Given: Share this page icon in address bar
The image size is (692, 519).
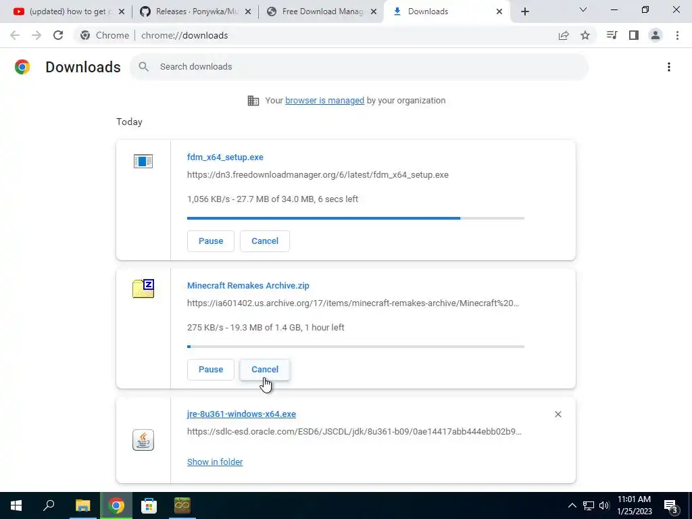Looking at the screenshot, I should [564, 35].
